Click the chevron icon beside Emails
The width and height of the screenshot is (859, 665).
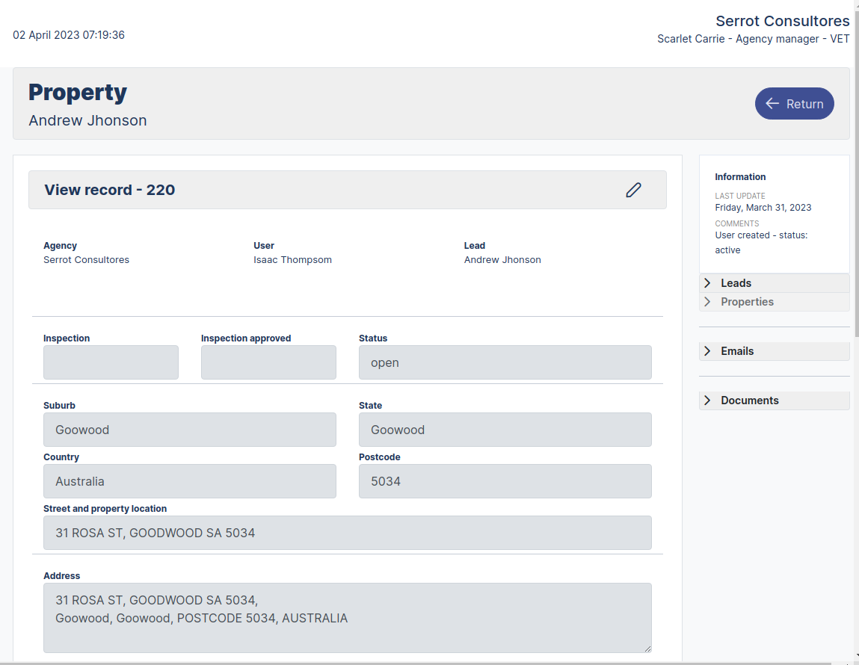pyautogui.click(x=707, y=351)
